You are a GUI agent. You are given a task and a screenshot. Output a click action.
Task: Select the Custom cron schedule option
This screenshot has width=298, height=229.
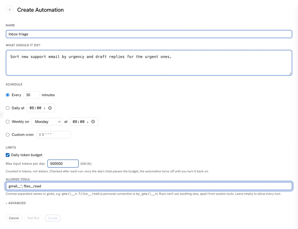coord(8,135)
